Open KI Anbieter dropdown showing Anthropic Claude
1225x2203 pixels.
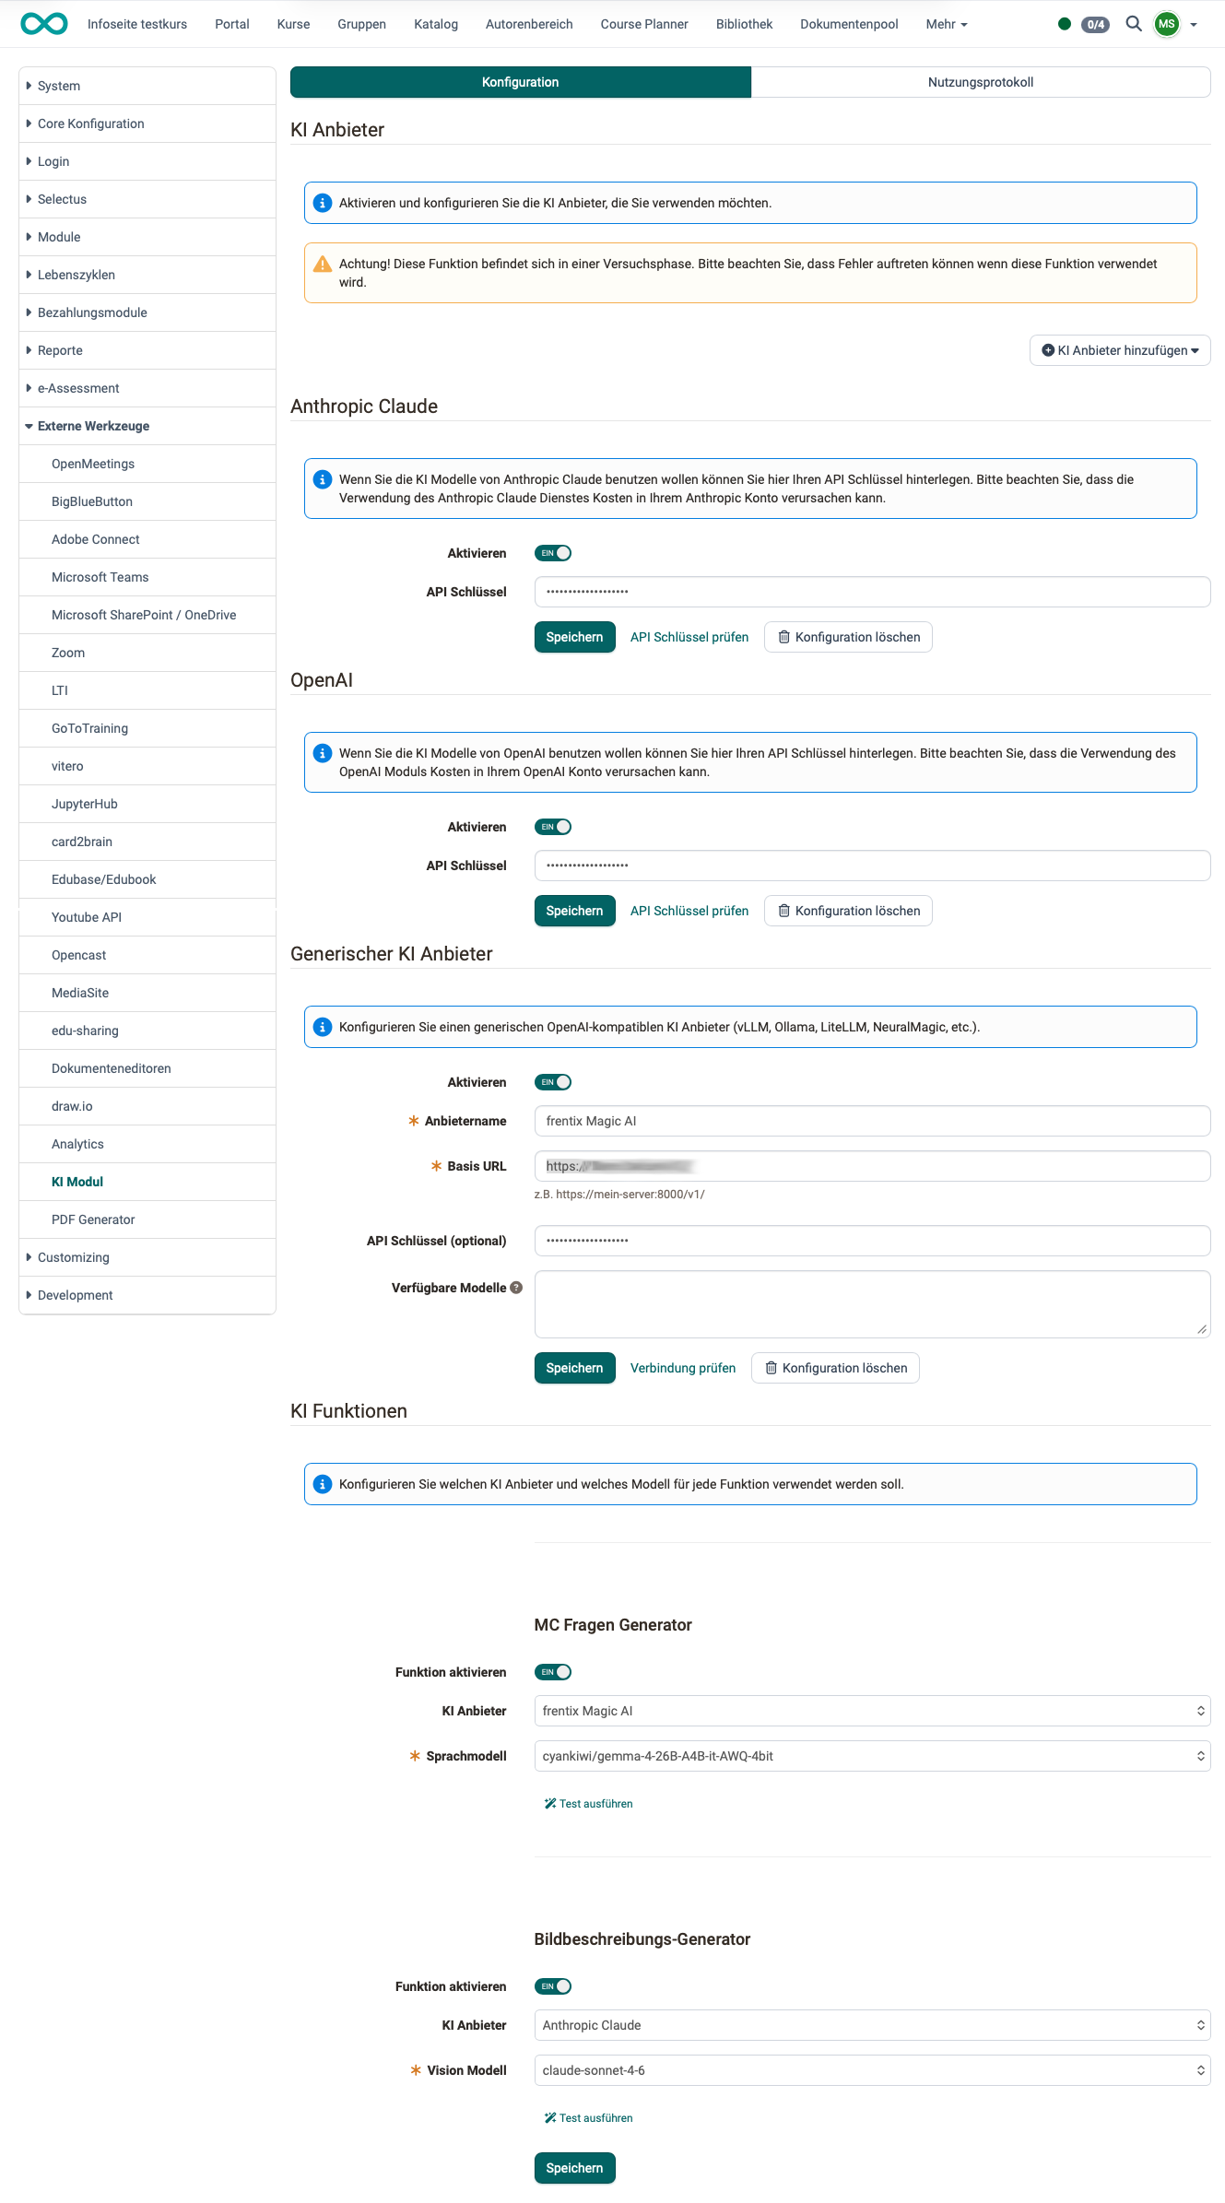(872, 2025)
